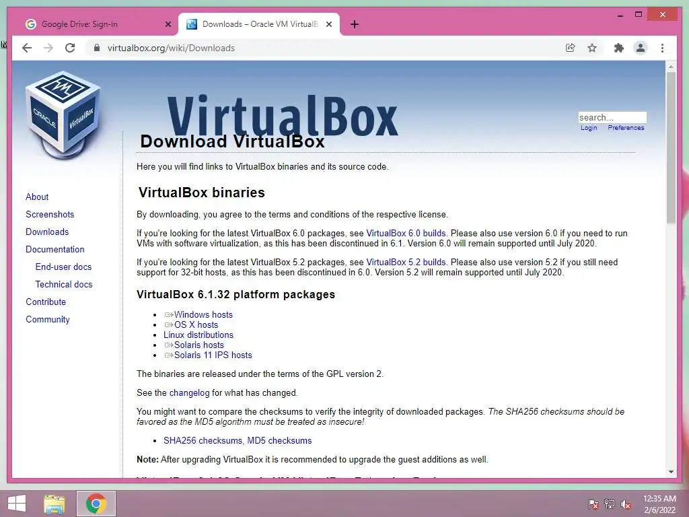
Task: Click the VirtualBox cube logo
Action: (63, 115)
